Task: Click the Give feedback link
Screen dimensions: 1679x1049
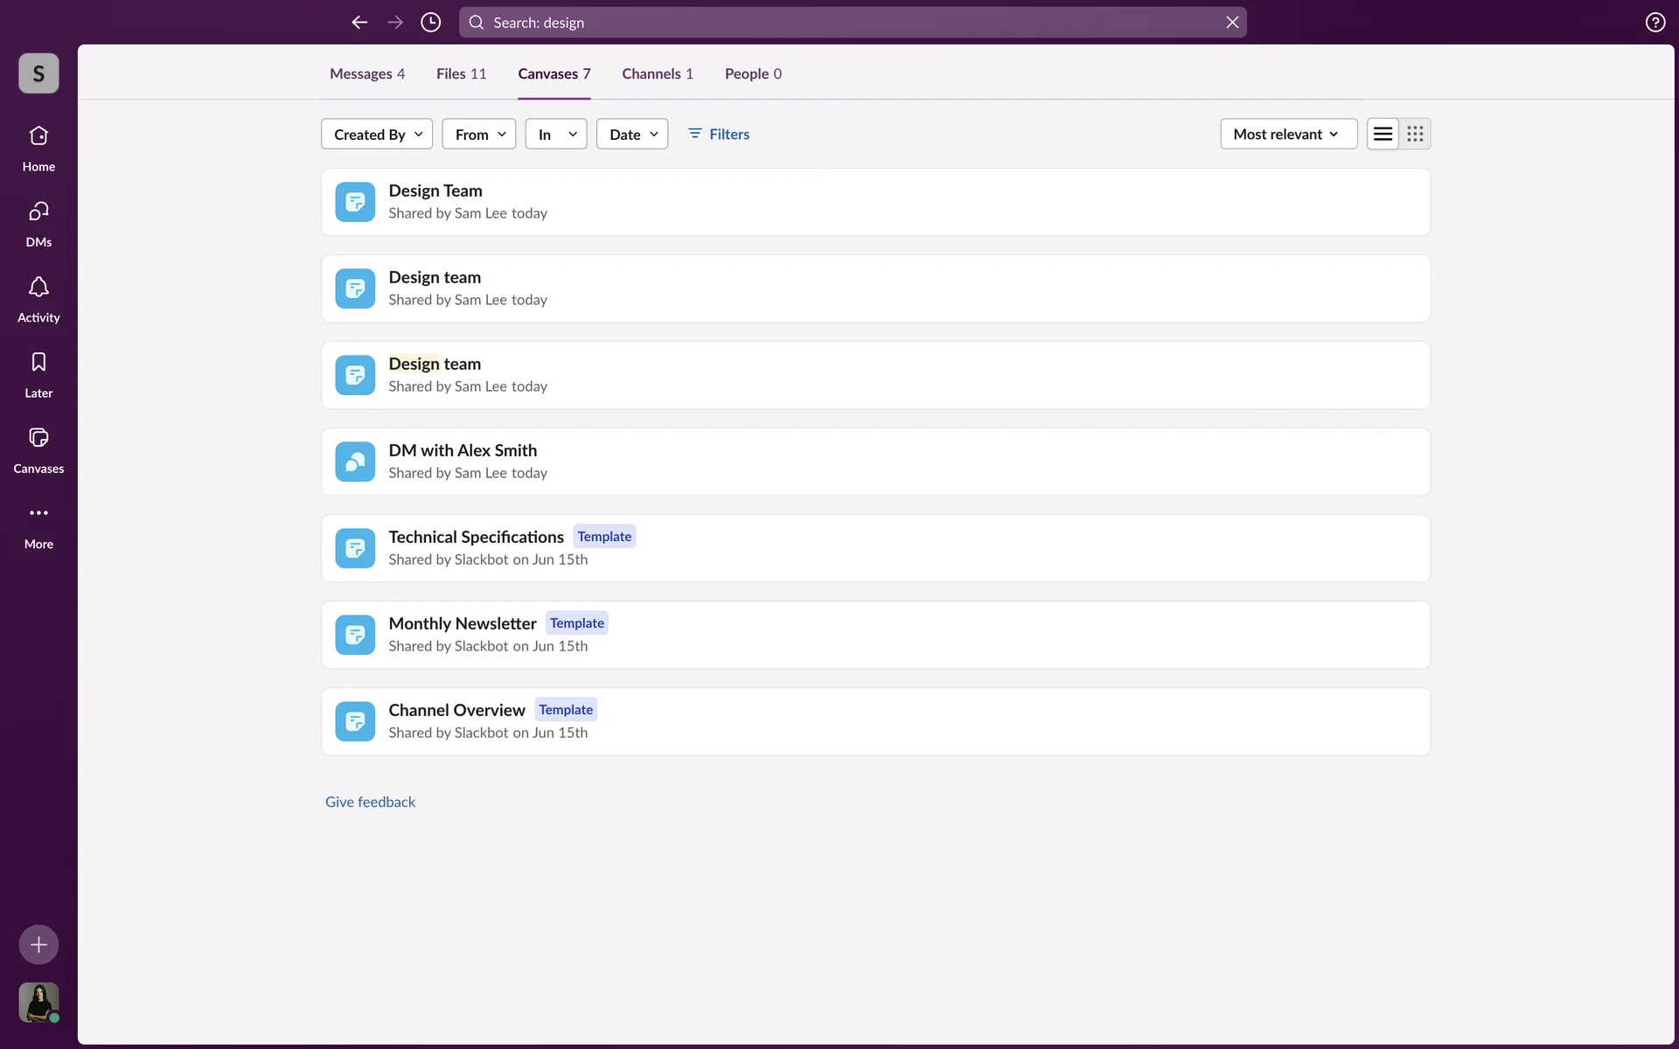Action: [x=370, y=802]
